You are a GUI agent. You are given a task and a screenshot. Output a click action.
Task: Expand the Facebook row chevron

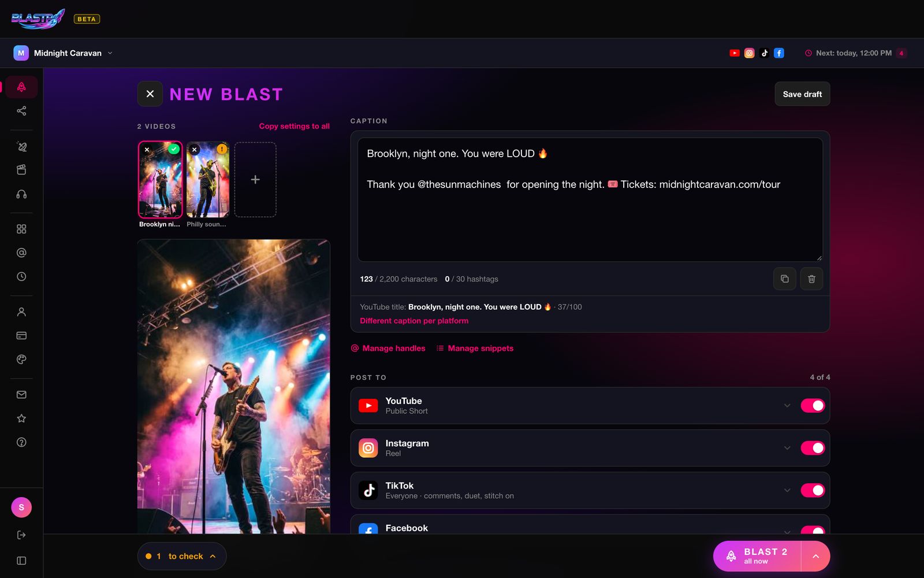787,531
